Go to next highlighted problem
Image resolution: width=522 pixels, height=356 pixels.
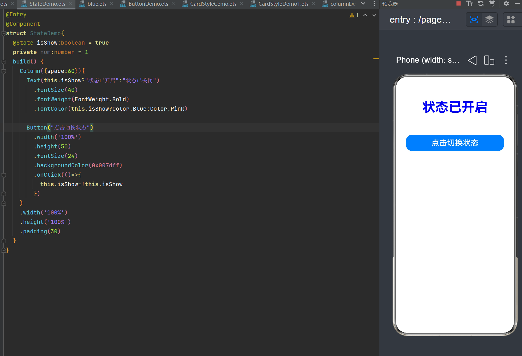pyautogui.click(x=374, y=15)
